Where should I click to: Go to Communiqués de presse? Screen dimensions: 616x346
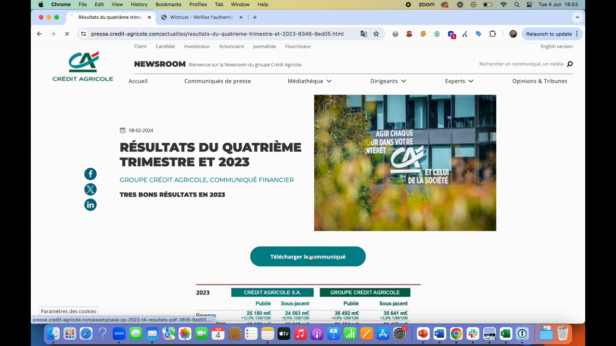point(218,81)
